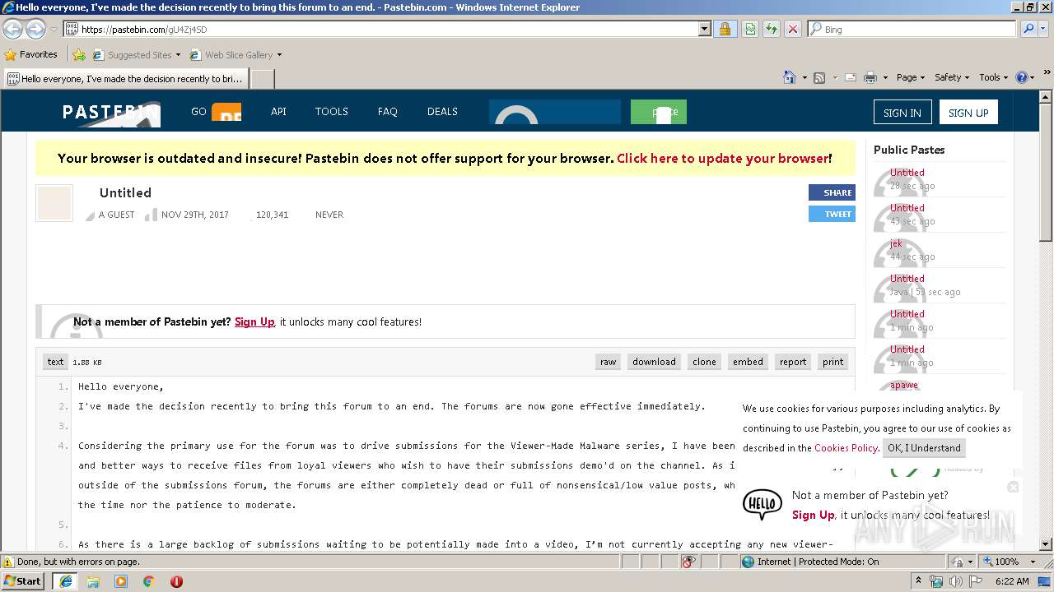
Task: Show hidden tray icons arrow
Action: (x=919, y=581)
